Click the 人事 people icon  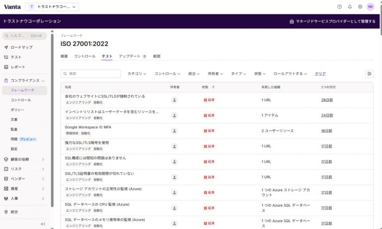coord(6,199)
